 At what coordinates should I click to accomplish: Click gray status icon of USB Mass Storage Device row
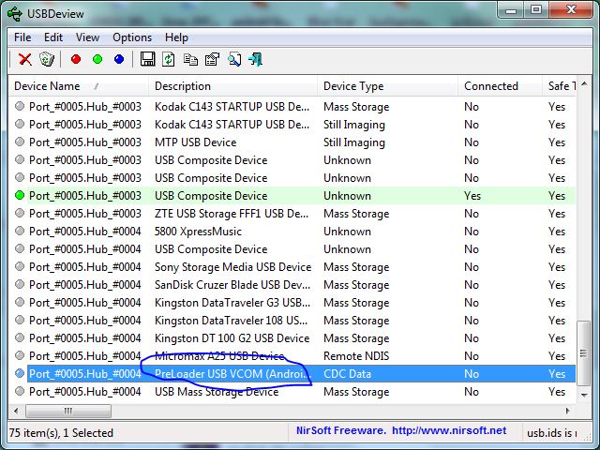click(20, 392)
